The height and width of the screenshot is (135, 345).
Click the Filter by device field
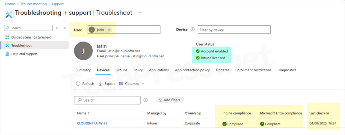click(x=234, y=30)
